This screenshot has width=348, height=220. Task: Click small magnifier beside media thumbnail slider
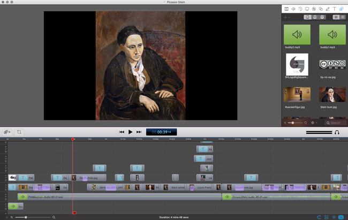285,123
